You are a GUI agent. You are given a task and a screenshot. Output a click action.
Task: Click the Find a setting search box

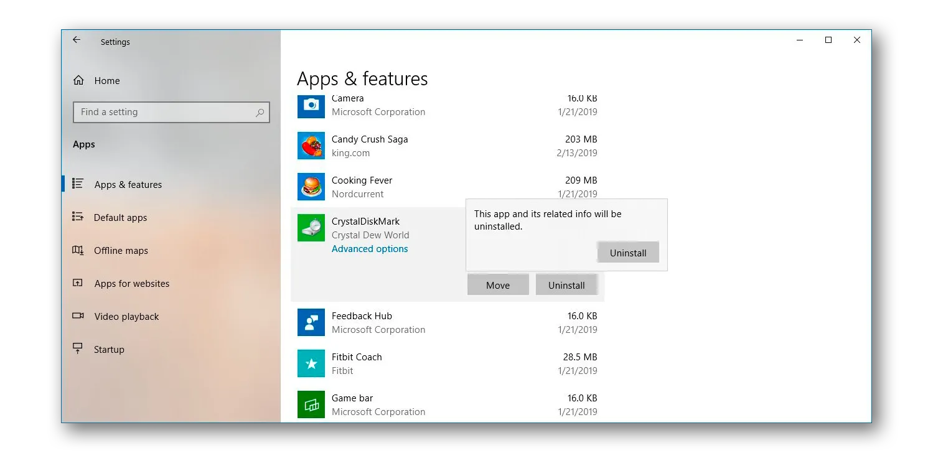[165, 112]
